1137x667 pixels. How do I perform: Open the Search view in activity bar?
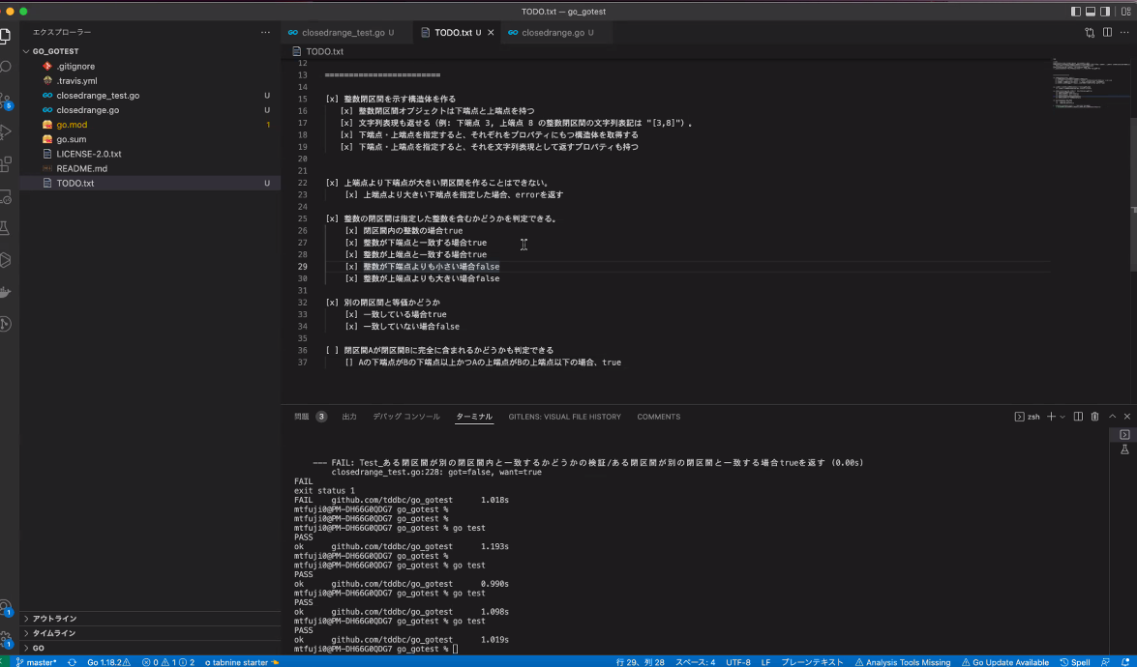6,67
